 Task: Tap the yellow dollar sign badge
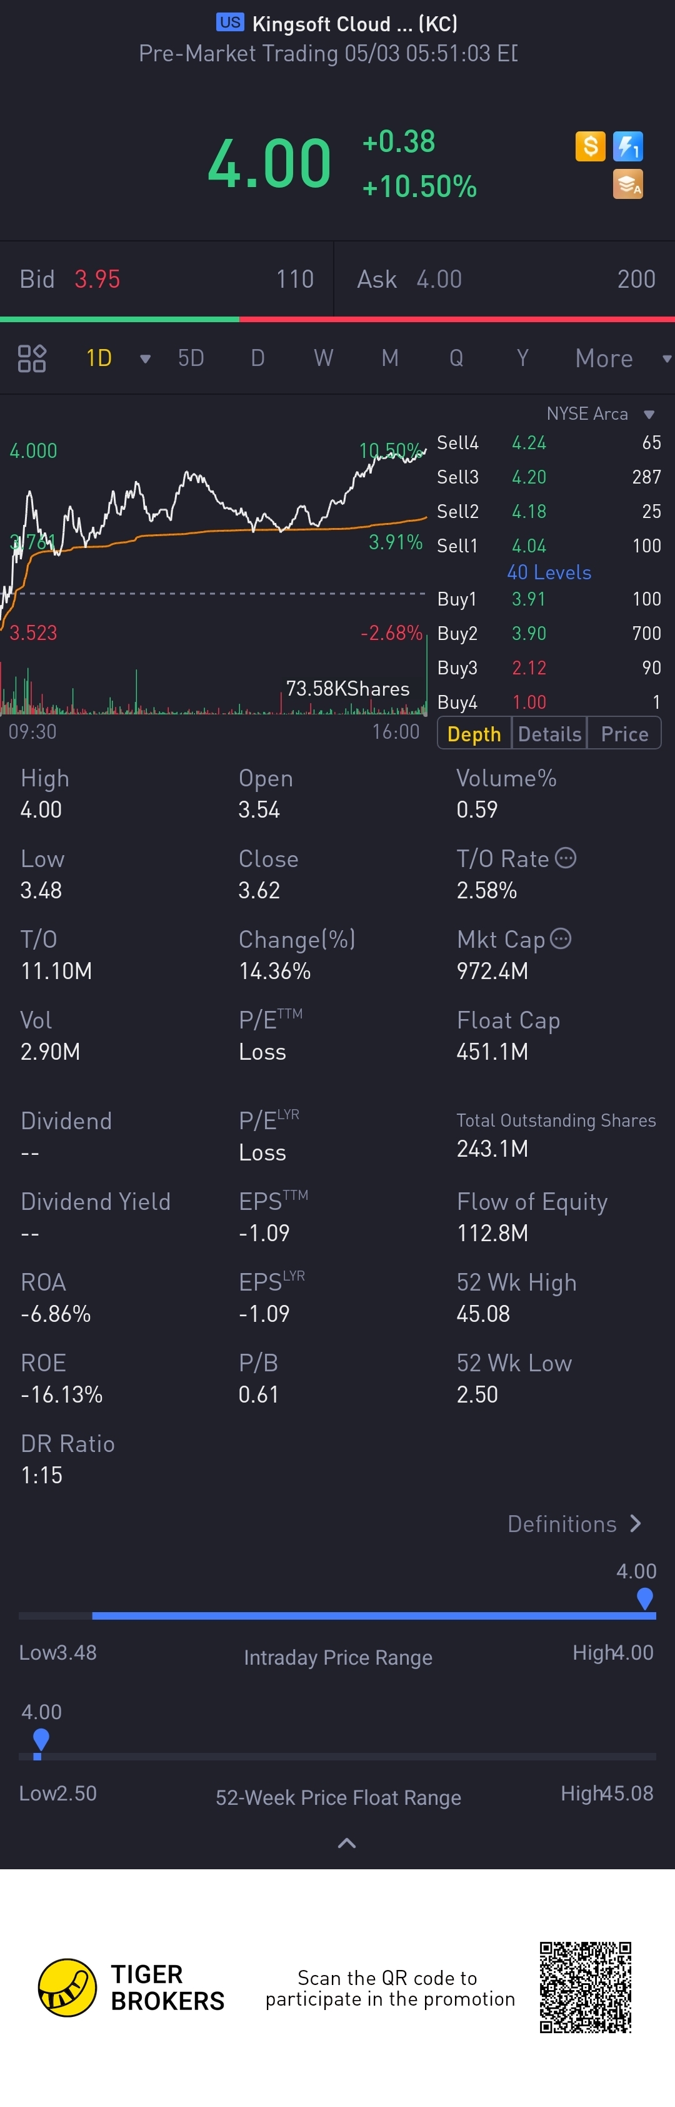click(x=590, y=146)
